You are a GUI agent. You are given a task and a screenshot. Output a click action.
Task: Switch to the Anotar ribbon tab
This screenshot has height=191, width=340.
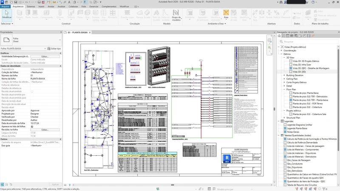coord(51,6)
